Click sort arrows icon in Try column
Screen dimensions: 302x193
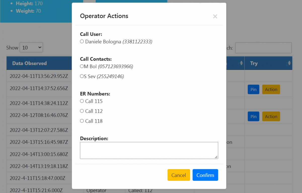289,63
